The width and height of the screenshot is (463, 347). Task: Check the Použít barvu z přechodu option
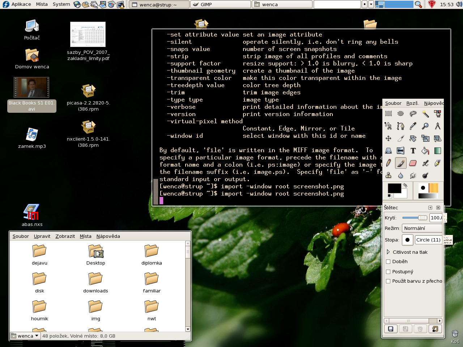pos(388,281)
